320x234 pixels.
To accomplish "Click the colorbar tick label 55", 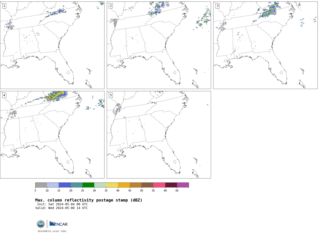I will pos(153,191).
